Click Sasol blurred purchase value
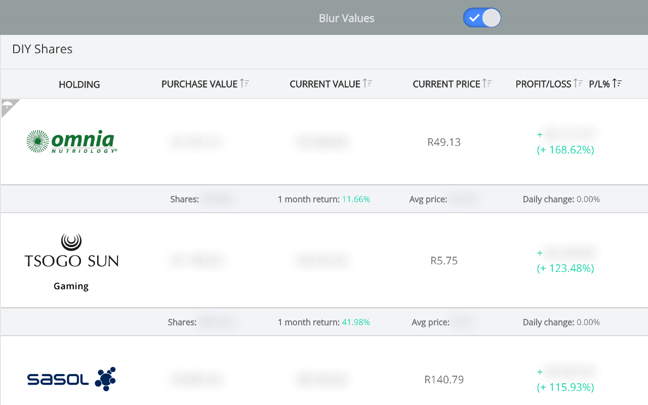 click(196, 380)
